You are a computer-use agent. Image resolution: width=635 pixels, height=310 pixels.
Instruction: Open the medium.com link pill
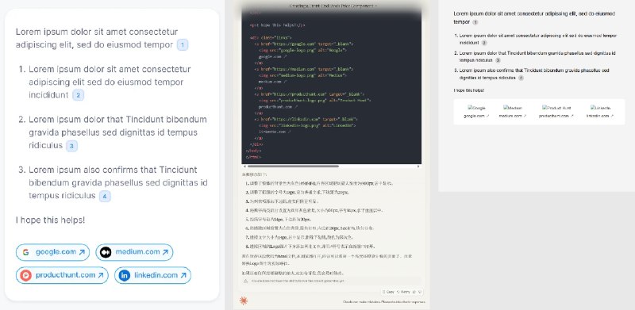134,252
